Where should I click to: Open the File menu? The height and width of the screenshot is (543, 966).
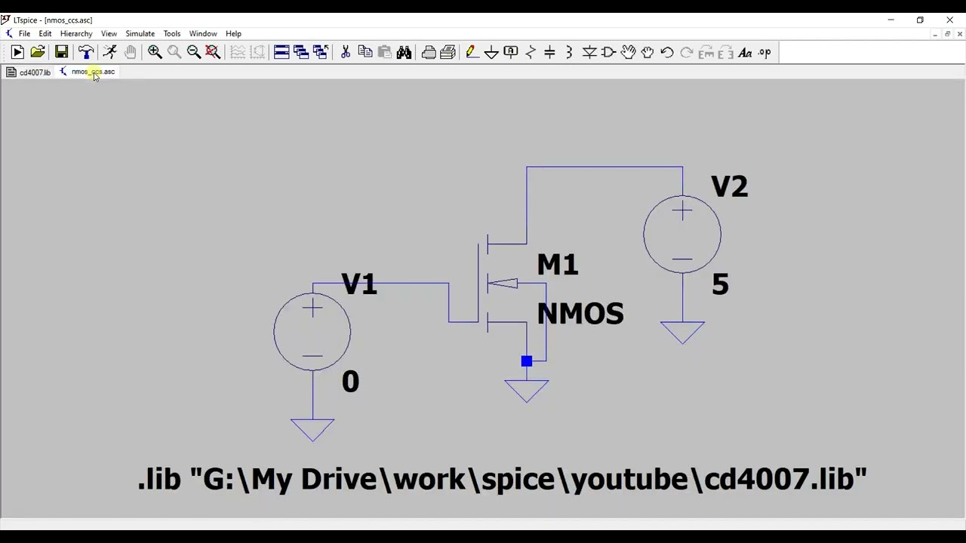pyautogui.click(x=25, y=34)
